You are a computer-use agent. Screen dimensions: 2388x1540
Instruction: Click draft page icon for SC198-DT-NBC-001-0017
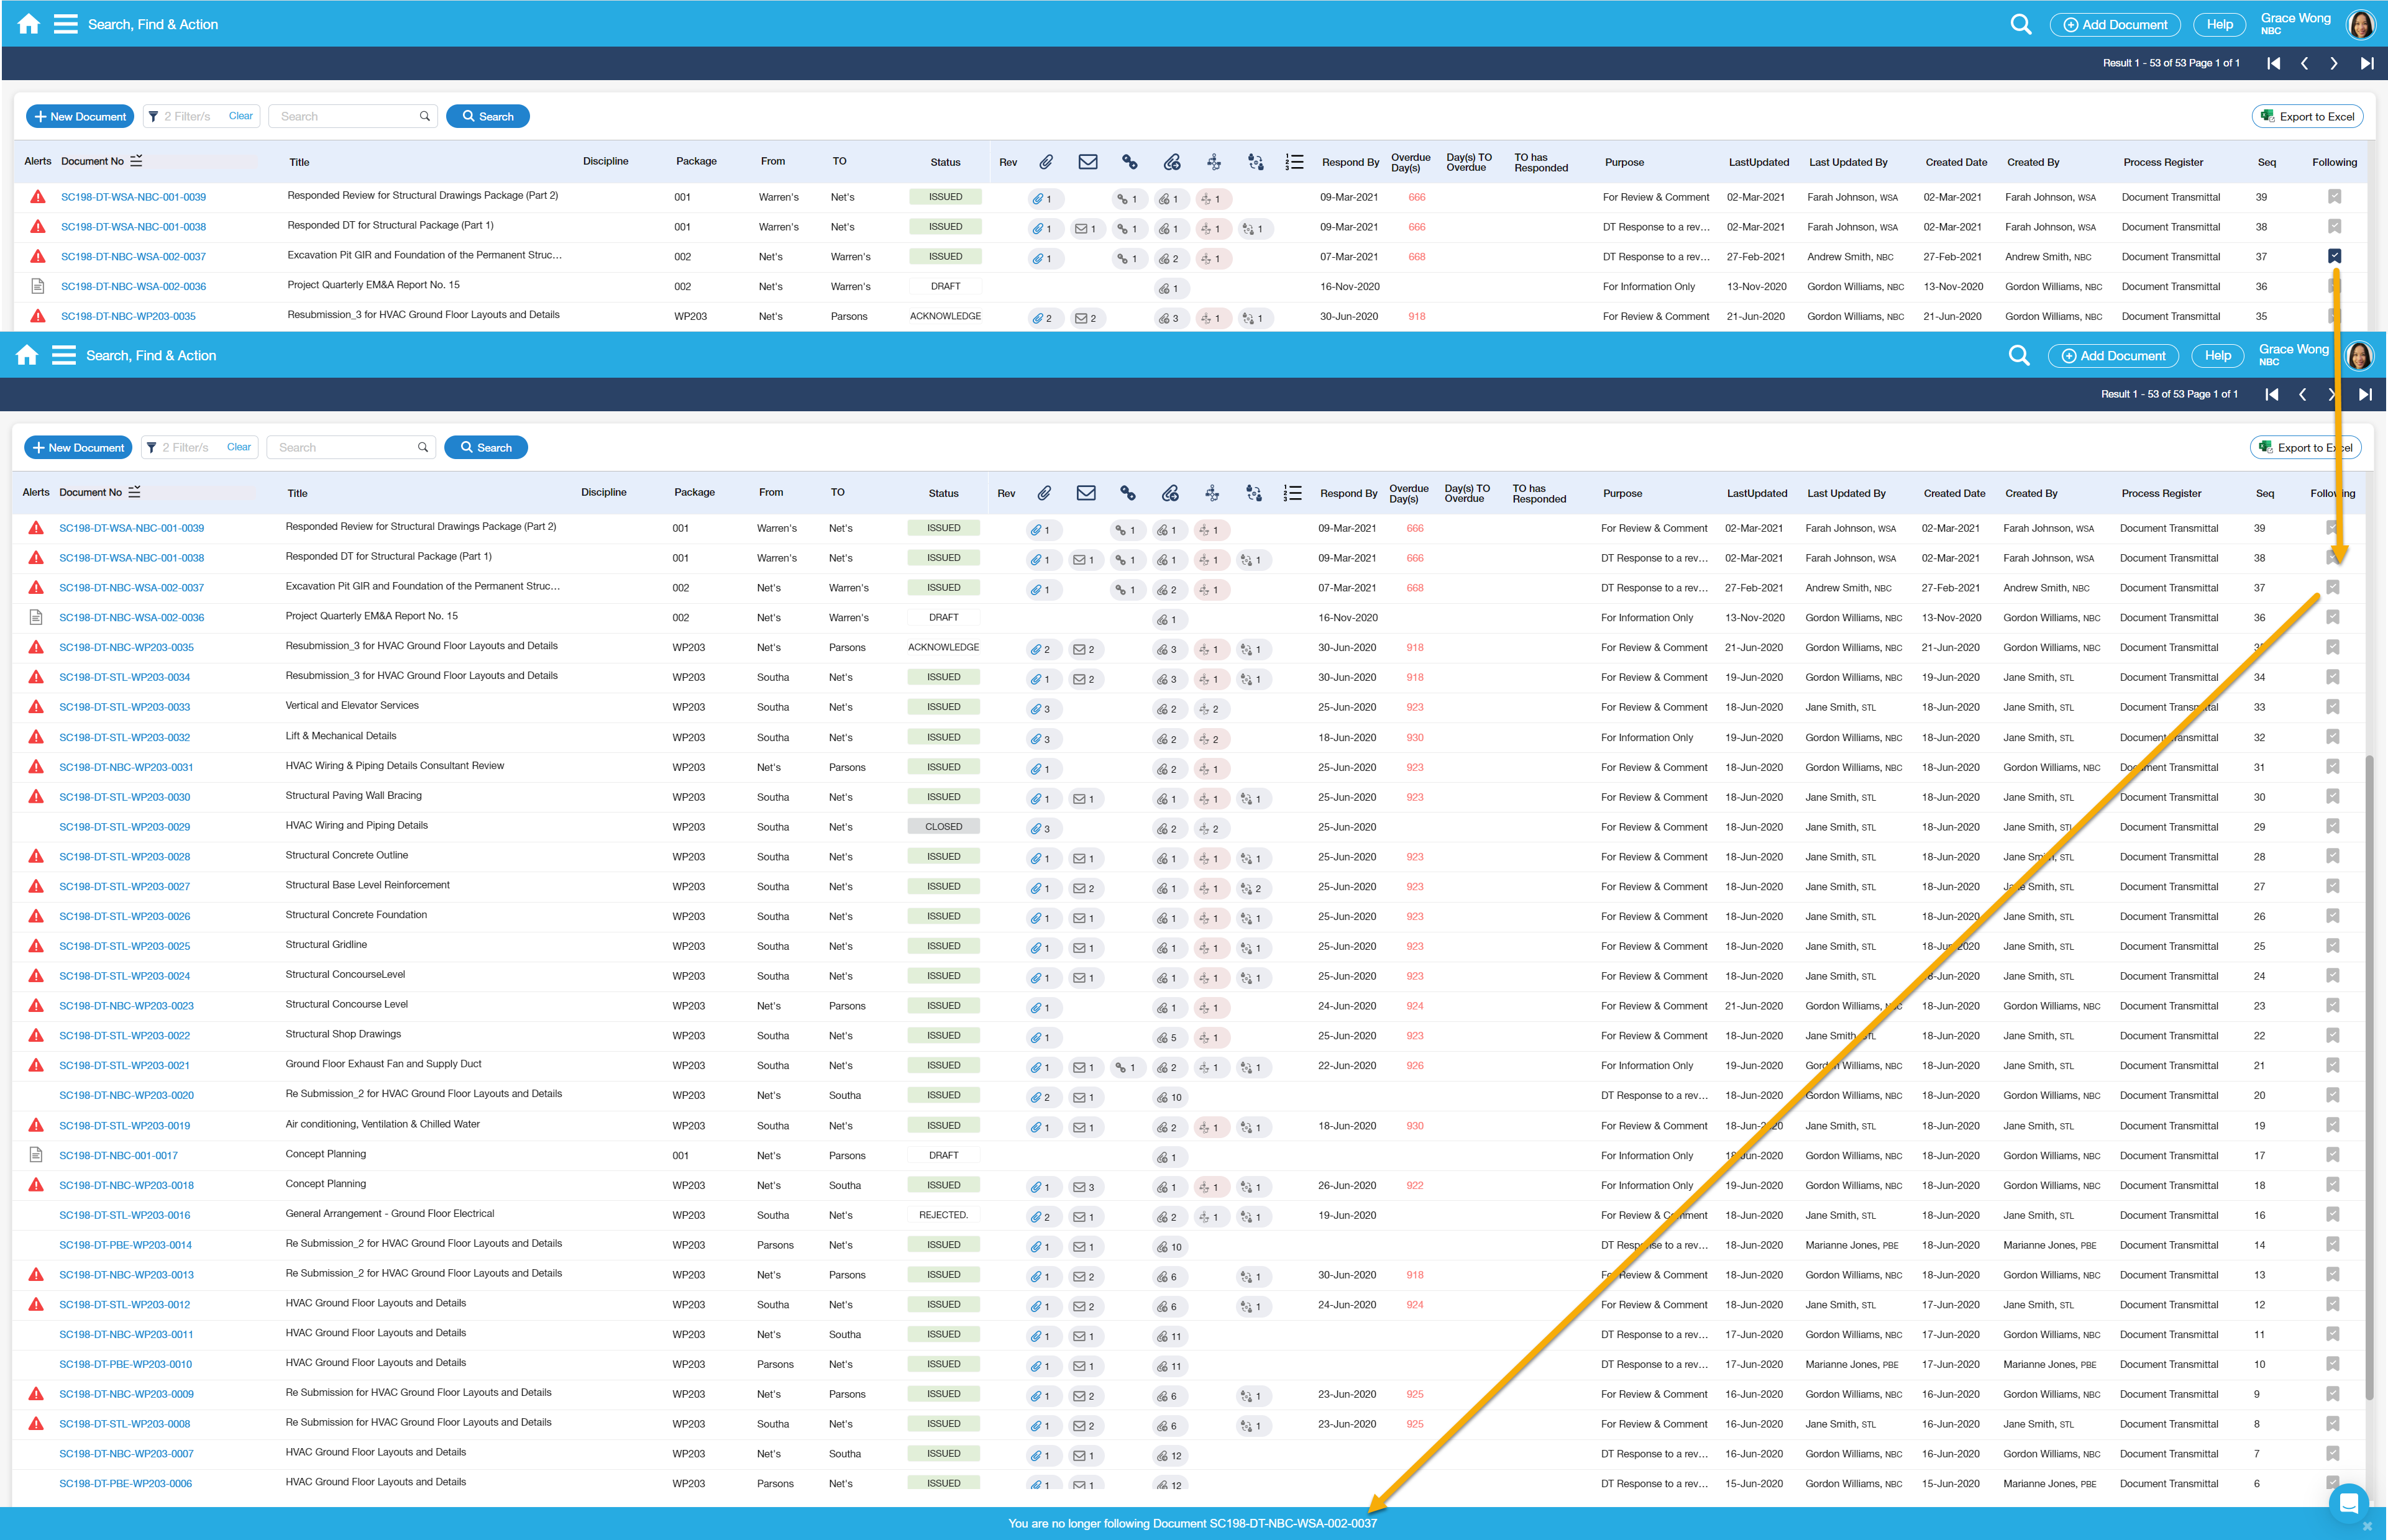tap(36, 1155)
